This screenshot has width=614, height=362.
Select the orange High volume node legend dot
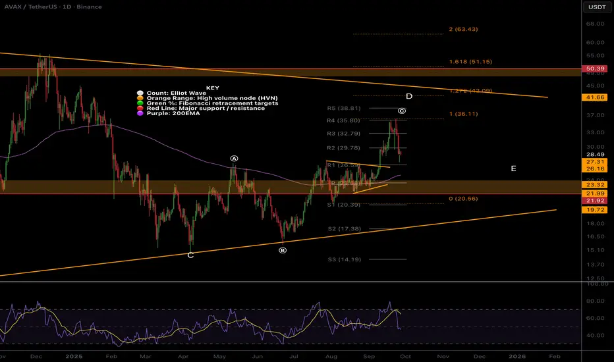click(x=140, y=98)
